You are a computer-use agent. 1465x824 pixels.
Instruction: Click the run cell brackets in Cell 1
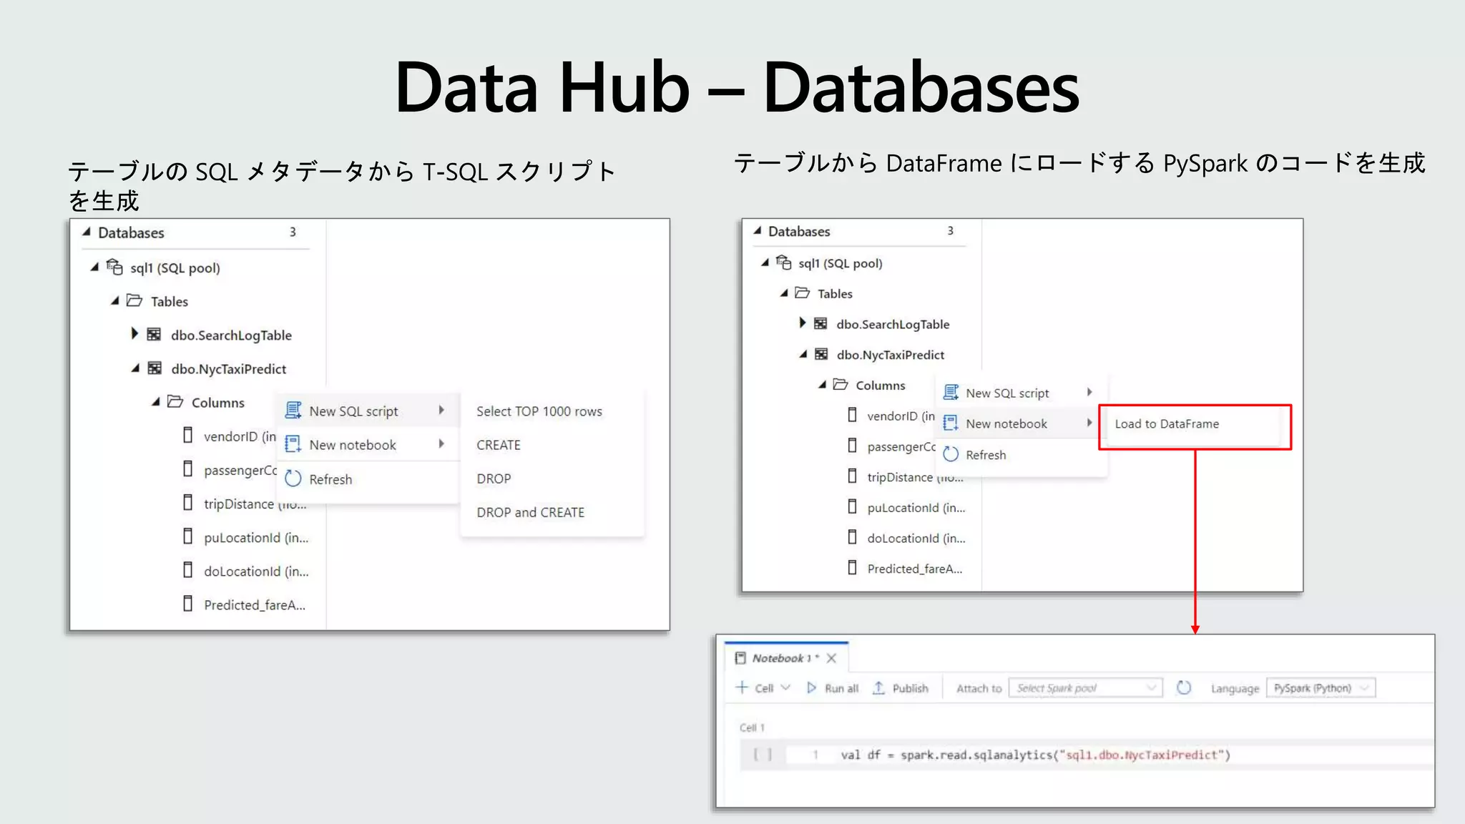(x=763, y=754)
